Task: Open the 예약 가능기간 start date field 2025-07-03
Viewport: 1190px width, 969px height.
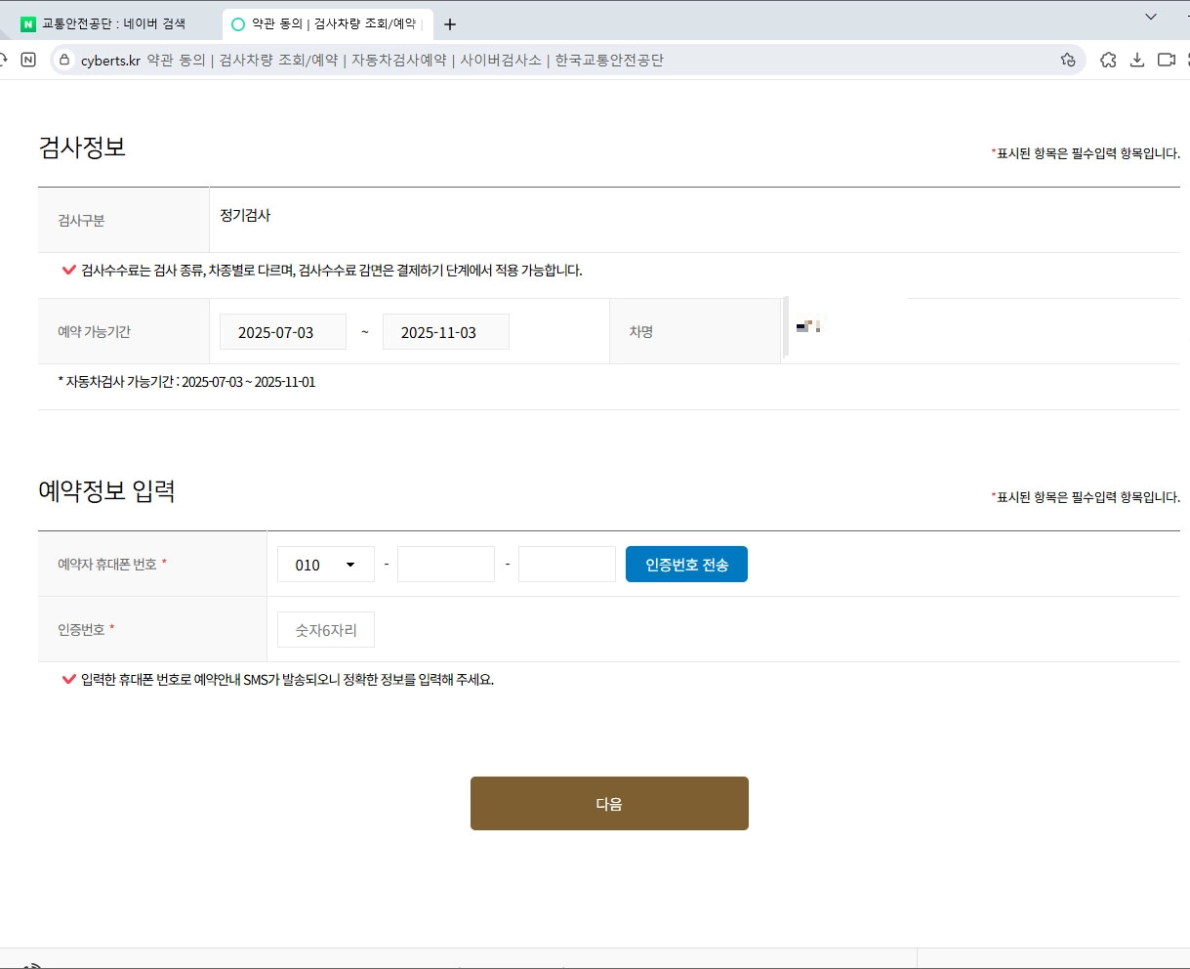Action: 283,331
